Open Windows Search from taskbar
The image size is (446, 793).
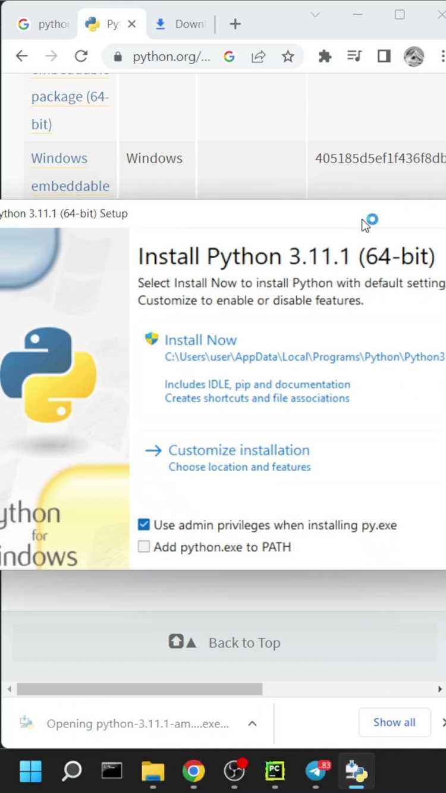pyautogui.click(x=72, y=771)
